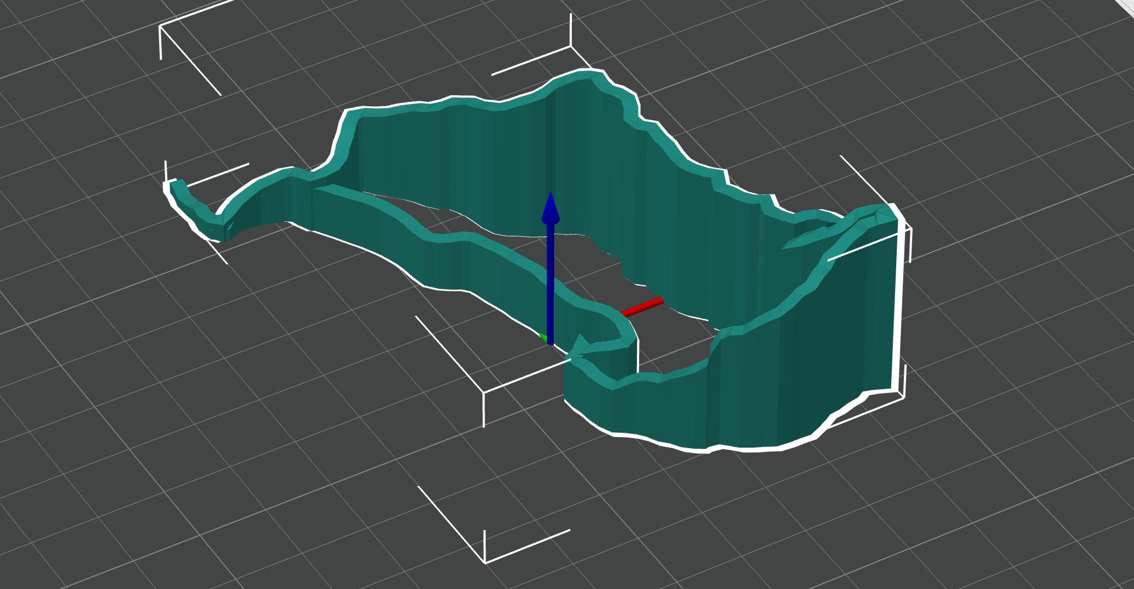Click the top-left bounding box corner marker
The image size is (1134, 589).
[x=160, y=26]
